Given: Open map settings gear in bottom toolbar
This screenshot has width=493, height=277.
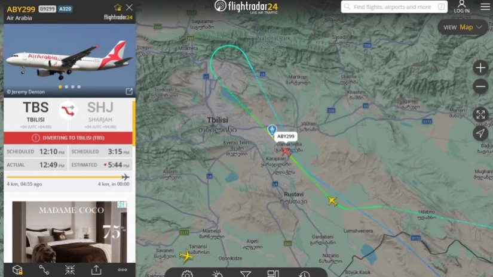Looking at the screenshot, I should [187, 274].
